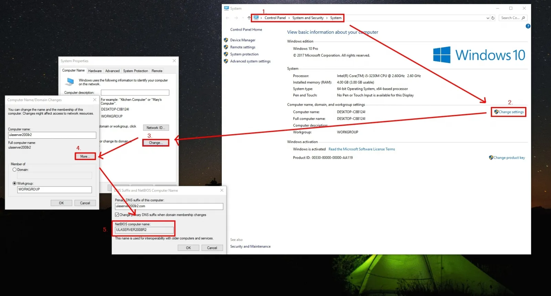Screen dimensions: 551x296
Task: Click the computer icon in System Properties
Action: 70,82
